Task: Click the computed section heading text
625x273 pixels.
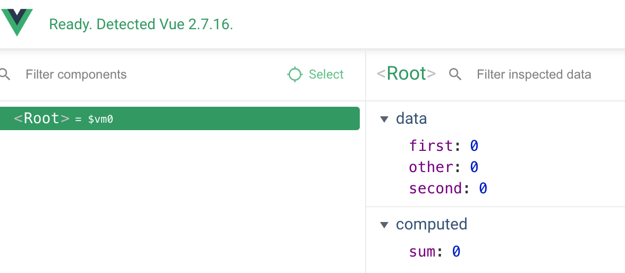Action: (432, 224)
